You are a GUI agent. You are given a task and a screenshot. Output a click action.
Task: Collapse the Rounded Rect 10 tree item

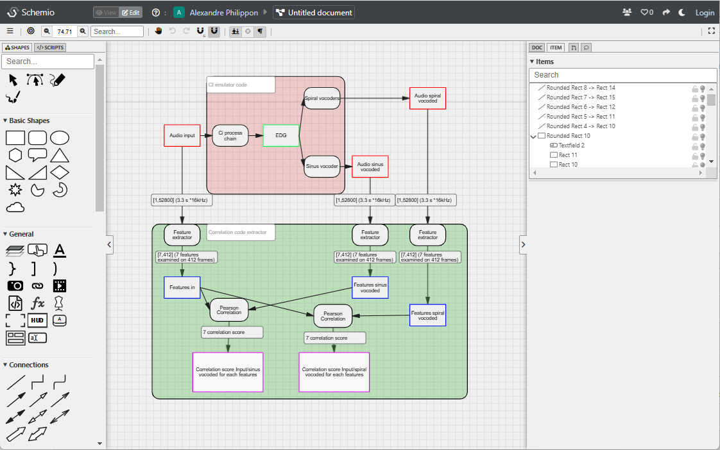click(x=533, y=135)
